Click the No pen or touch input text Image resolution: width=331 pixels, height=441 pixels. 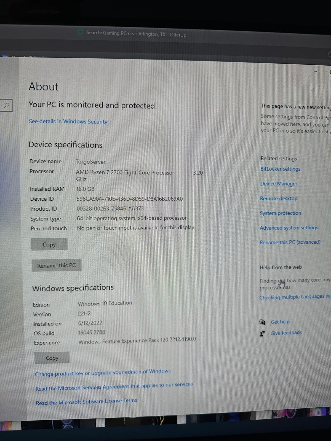135,228
